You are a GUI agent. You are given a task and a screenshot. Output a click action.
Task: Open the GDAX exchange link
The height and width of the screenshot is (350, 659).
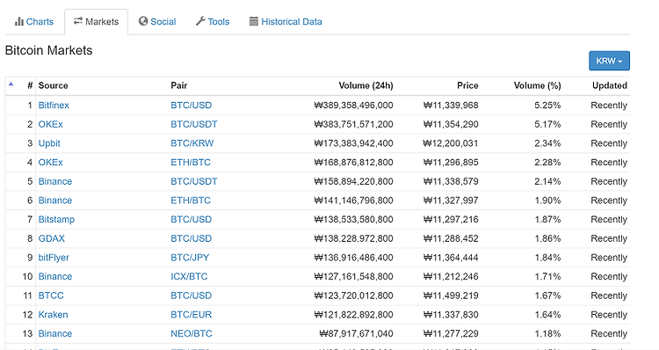pyautogui.click(x=51, y=238)
